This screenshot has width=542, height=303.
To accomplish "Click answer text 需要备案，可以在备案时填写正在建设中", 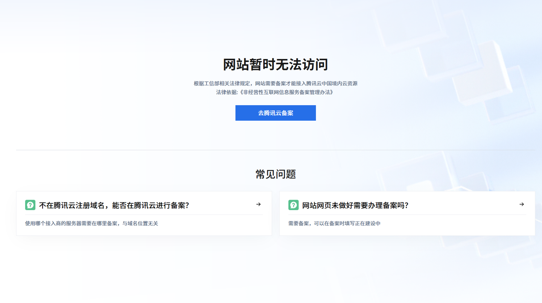I will [334, 224].
